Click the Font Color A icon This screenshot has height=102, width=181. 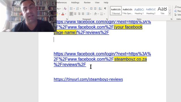[x=63, y=14]
